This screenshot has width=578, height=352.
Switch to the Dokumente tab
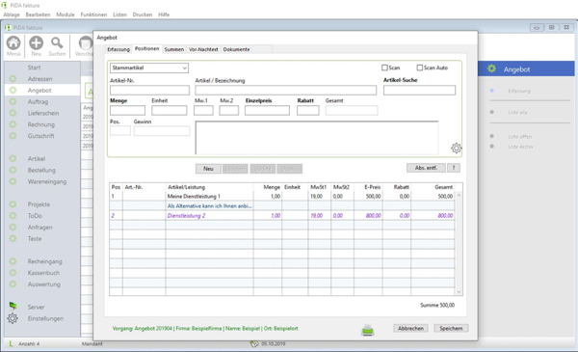click(236, 49)
